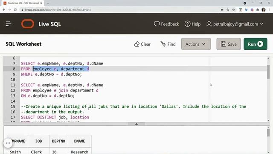Open the hamburger navigation menu
Viewport: 273px width, 154px height.
8,24
